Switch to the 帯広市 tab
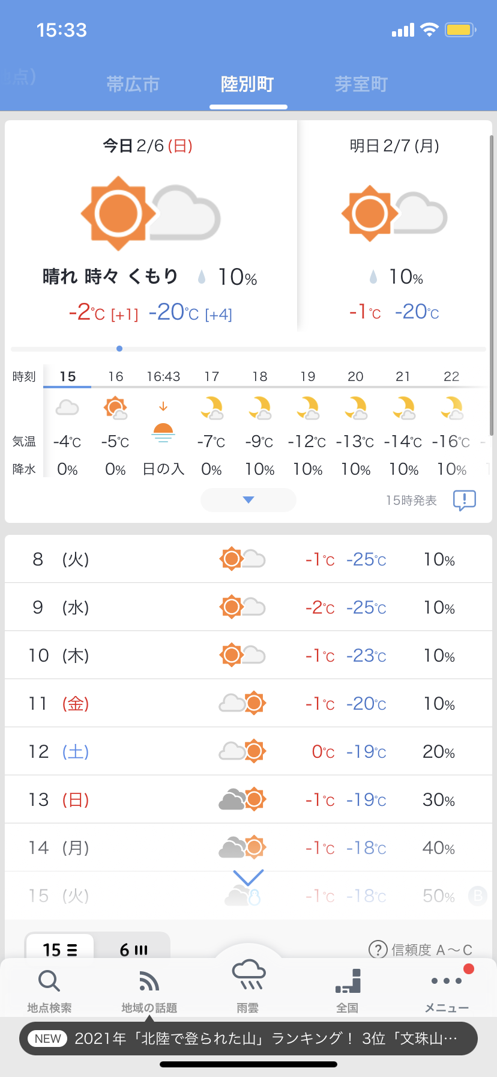This screenshot has width=497, height=1077. tap(133, 84)
